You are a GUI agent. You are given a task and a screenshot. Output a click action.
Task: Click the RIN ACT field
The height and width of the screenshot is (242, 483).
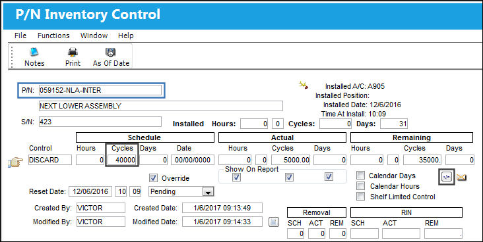coord(401,233)
